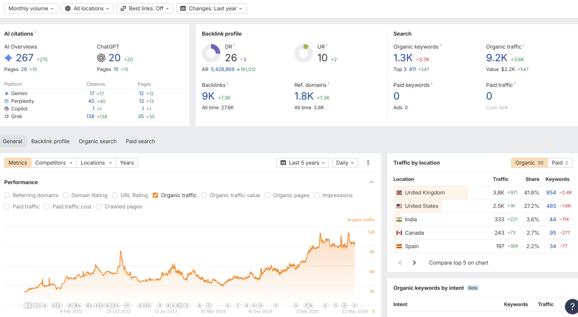Open the Changes: Last year dropdown
578x317 pixels.
point(211,8)
